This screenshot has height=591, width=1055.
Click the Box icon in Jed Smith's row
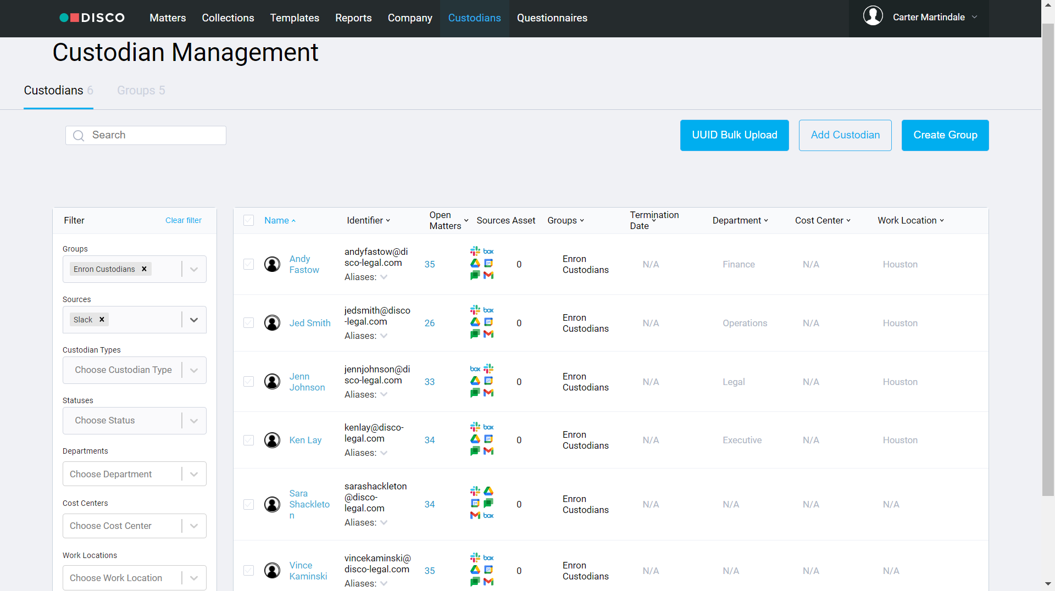click(488, 310)
